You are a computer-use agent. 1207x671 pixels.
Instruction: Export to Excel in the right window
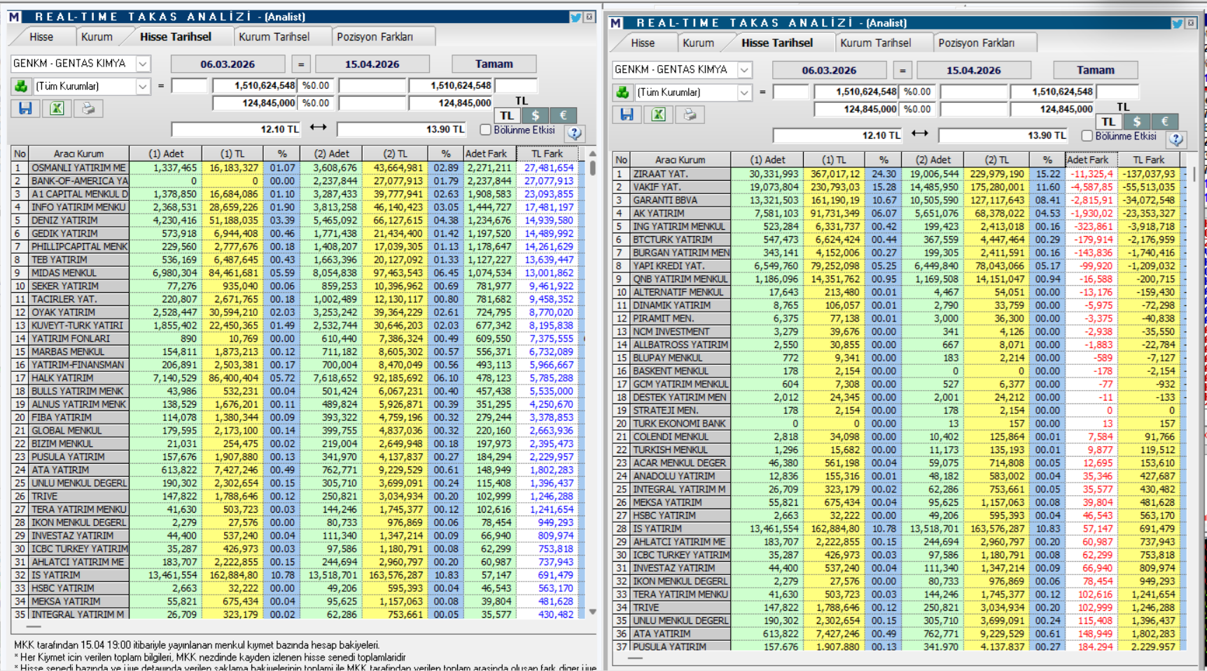pyautogui.click(x=658, y=115)
